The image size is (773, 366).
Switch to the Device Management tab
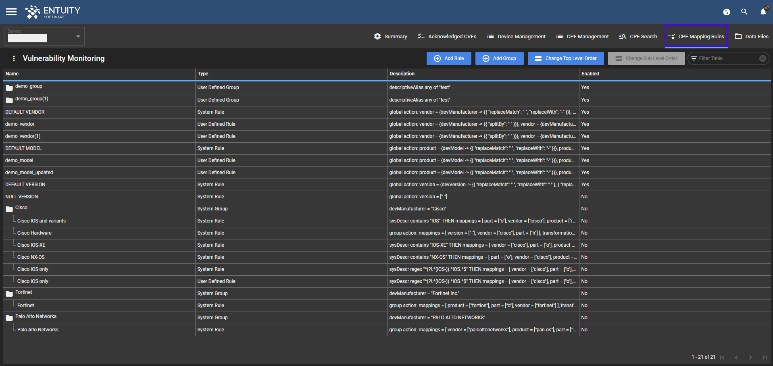point(516,36)
